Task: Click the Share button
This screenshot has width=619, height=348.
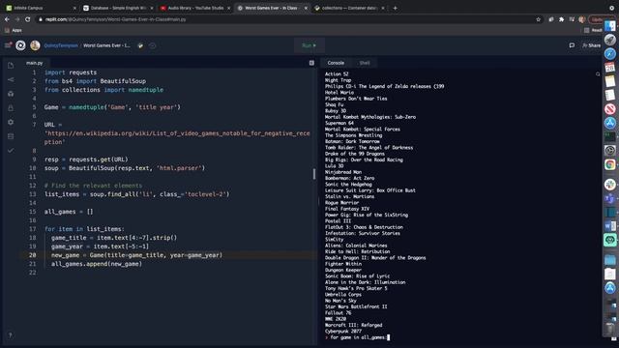Action: (591, 45)
